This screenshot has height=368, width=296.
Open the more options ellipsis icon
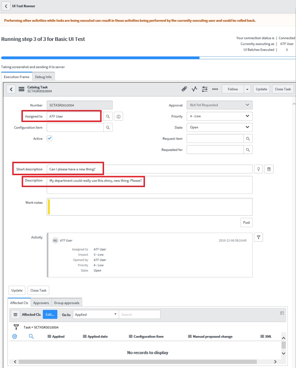tap(215, 89)
